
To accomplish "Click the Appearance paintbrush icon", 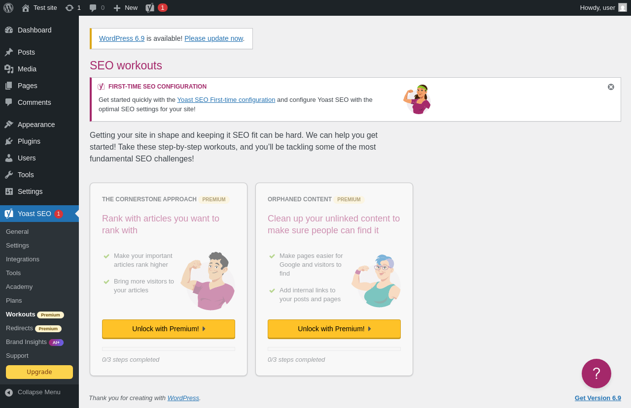I will (x=9, y=125).
